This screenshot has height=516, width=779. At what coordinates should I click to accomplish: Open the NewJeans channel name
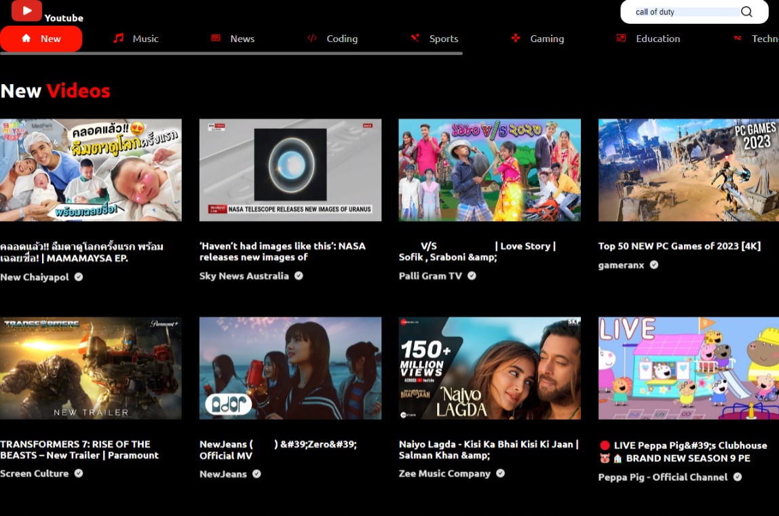(223, 474)
